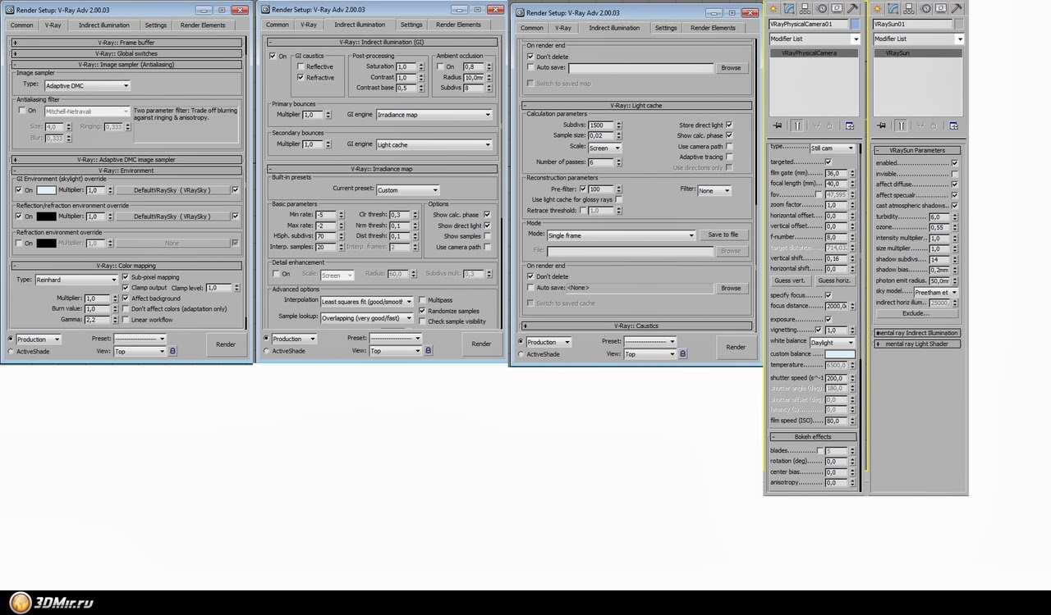This screenshot has height=615, width=1051.
Task: Open Primary bounces GI engine dropdown
Action: tap(434, 115)
